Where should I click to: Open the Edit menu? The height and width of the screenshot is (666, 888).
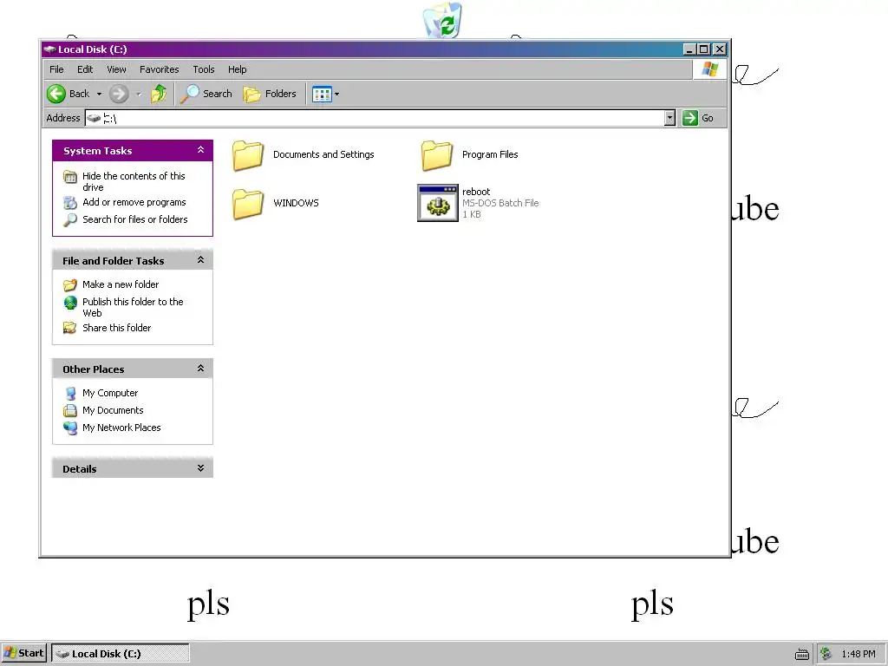85,69
